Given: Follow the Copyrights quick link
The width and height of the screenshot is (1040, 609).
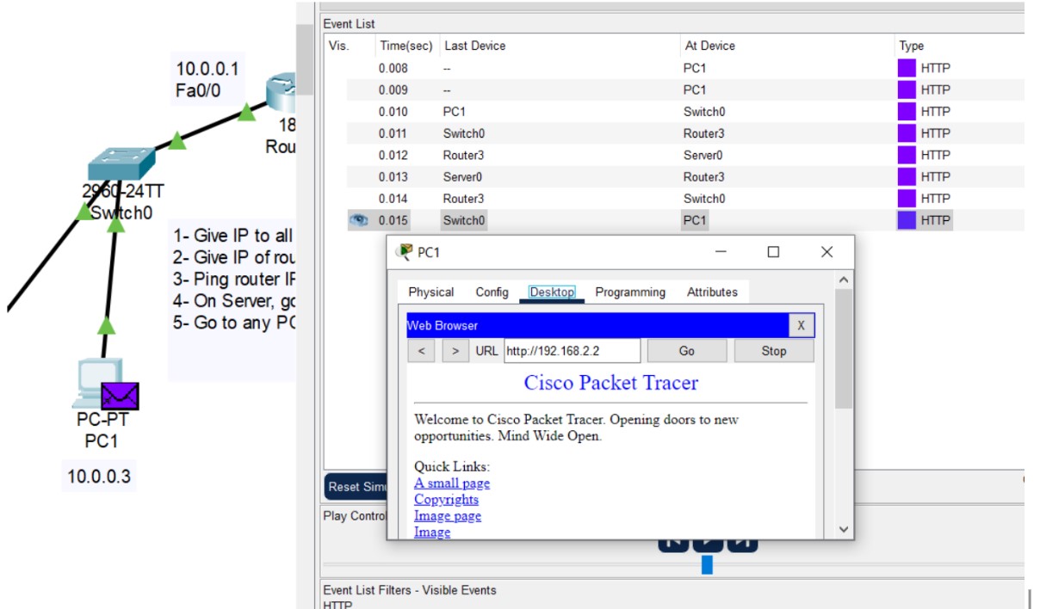Looking at the screenshot, I should click(446, 500).
